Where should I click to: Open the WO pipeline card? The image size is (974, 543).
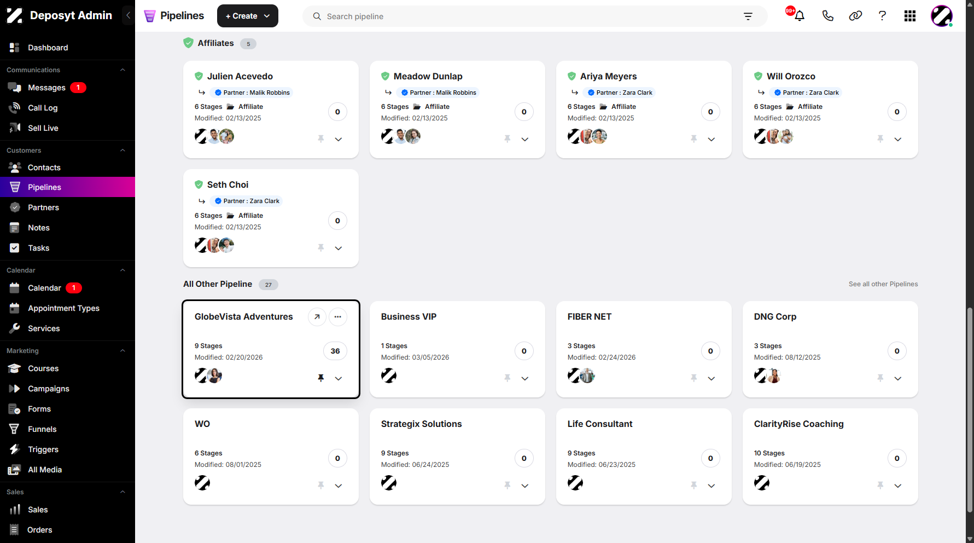(271, 457)
